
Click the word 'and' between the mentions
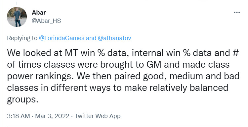(91, 38)
